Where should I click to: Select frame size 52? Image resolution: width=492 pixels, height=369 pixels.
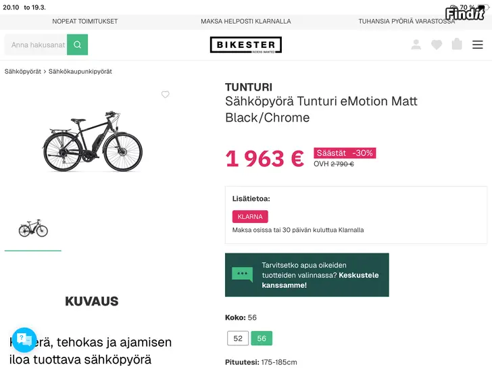click(x=238, y=339)
